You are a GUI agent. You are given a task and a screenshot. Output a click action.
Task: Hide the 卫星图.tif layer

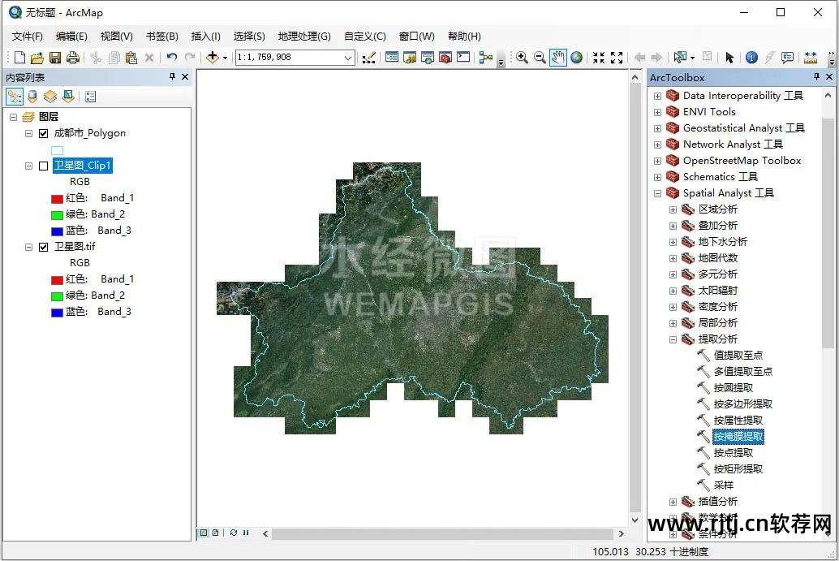pos(44,247)
